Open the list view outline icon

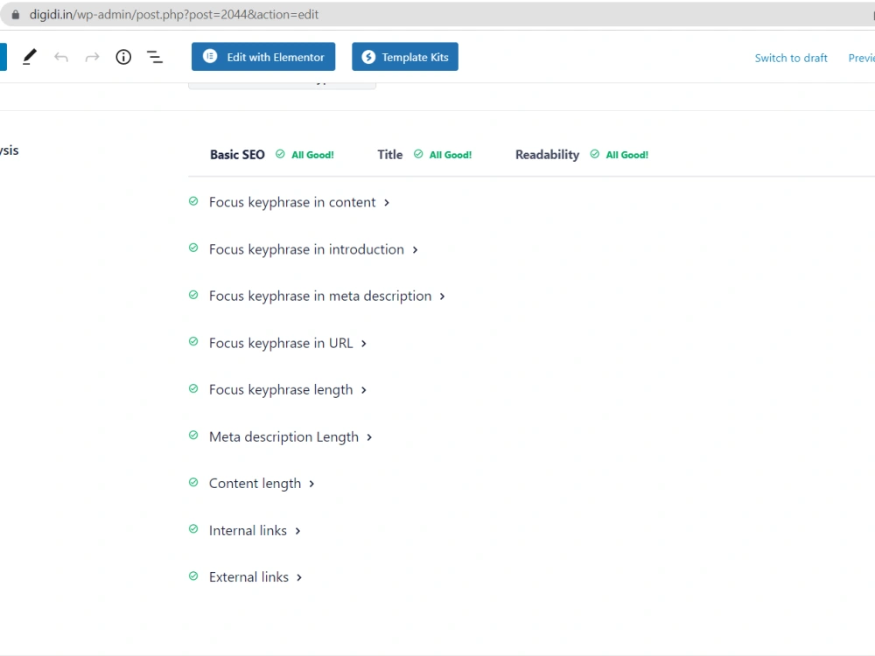155,57
